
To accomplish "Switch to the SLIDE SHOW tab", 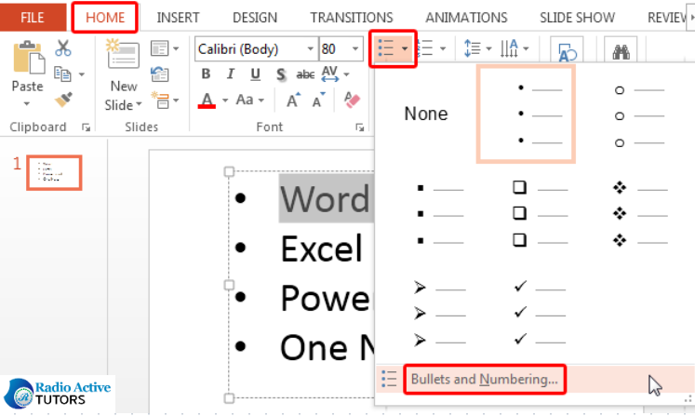I will [x=577, y=18].
